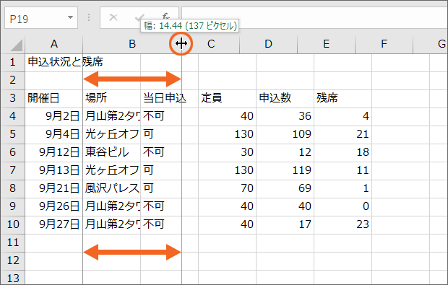Click remaining seats cell 23

tap(343, 224)
